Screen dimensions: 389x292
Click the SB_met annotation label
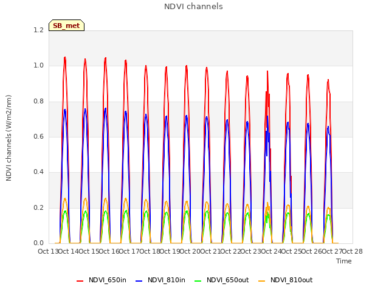(66, 26)
